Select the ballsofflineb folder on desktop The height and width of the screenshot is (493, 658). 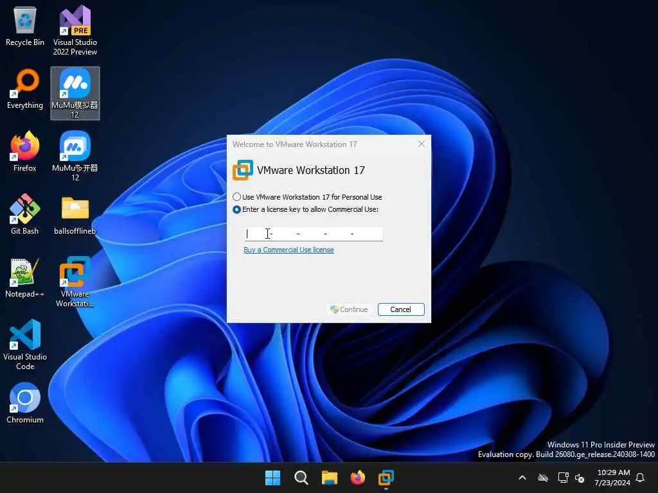click(x=75, y=214)
